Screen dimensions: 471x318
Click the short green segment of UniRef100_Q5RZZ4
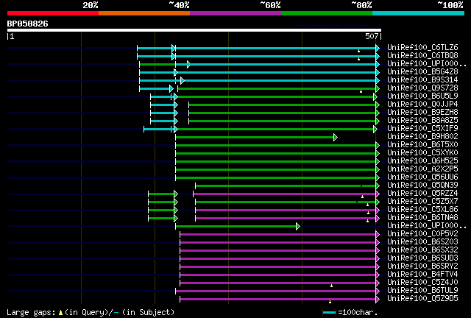(161, 194)
